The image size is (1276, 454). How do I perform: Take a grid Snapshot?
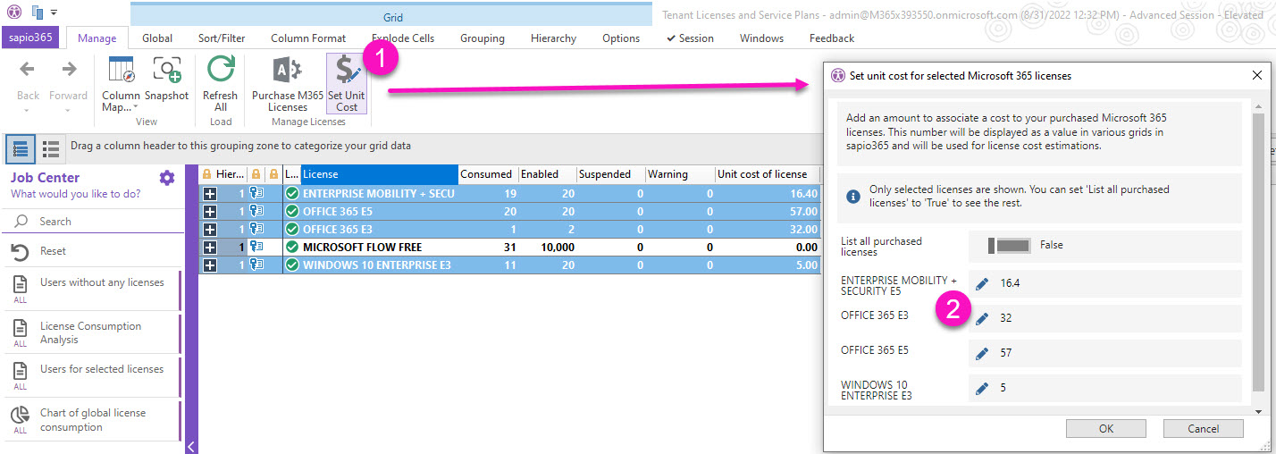click(166, 79)
